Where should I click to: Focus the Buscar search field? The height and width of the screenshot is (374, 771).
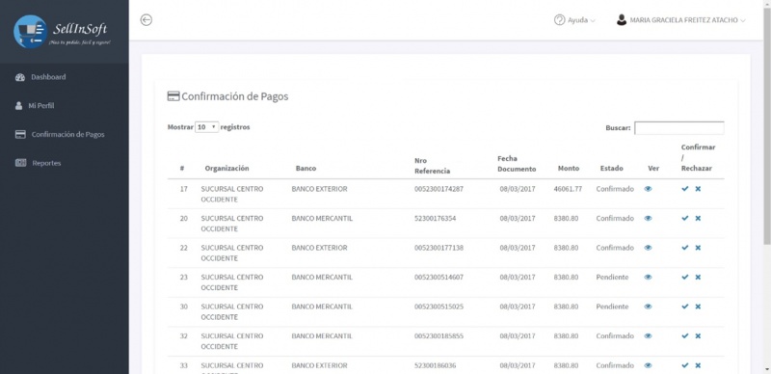pyautogui.click(x=679, y=128)
